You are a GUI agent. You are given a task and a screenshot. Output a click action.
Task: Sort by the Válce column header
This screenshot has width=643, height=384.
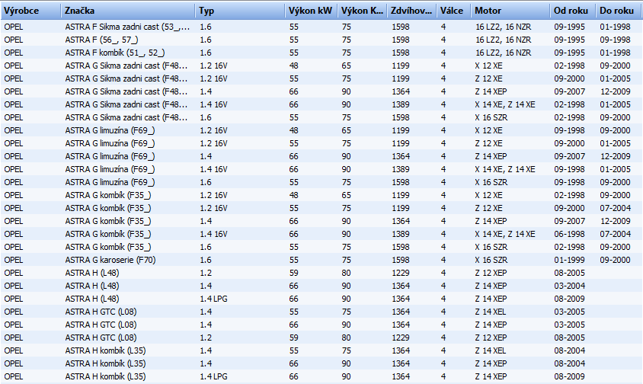[454, 11]
